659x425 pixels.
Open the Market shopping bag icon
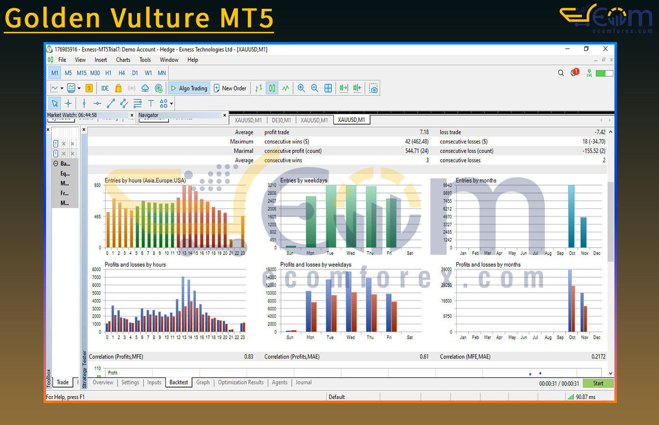[x=118, y=88]
